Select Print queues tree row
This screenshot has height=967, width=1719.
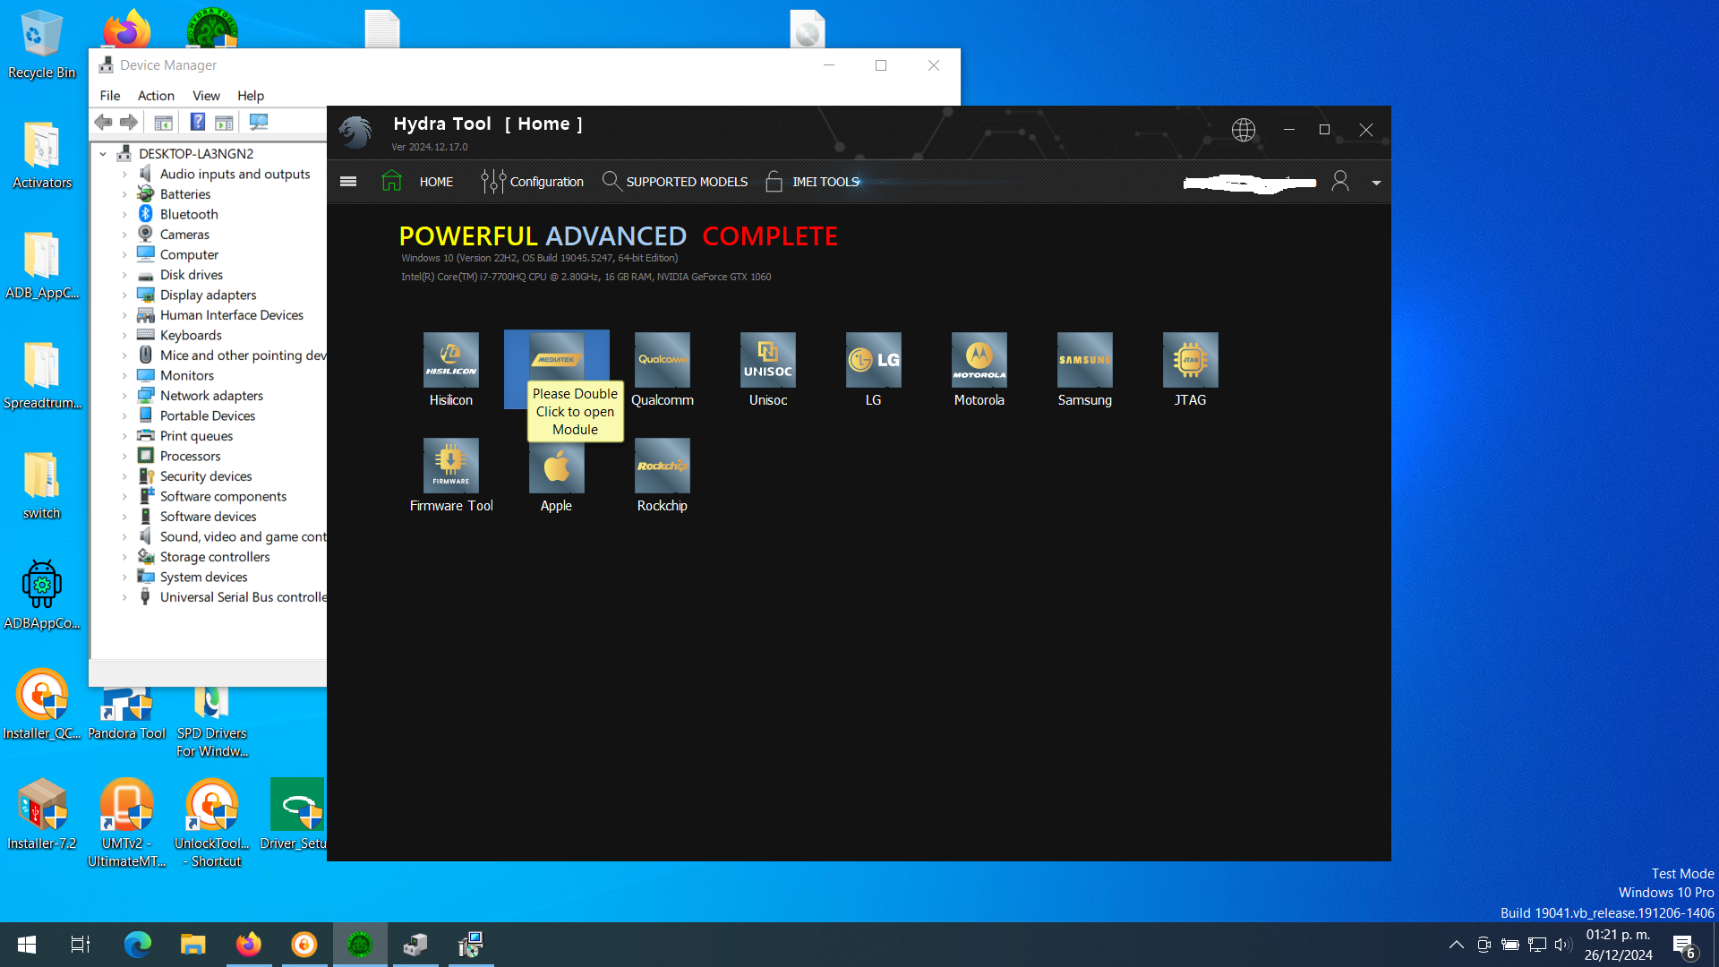point(196,436)
